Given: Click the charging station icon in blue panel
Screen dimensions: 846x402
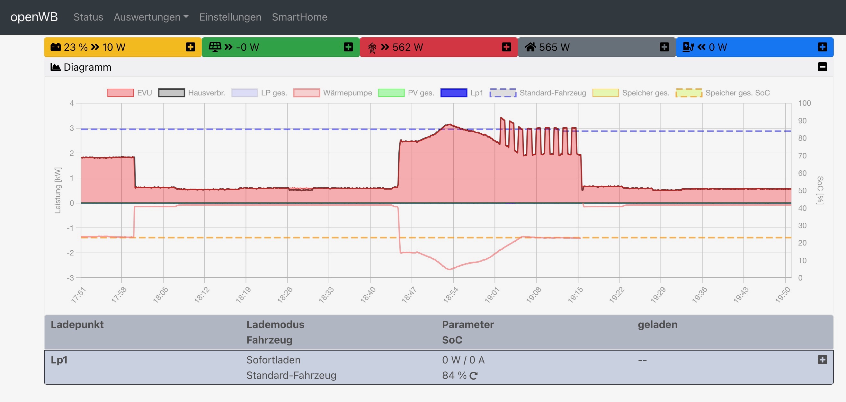Looking at the screenshot, I should click(688, 47).
